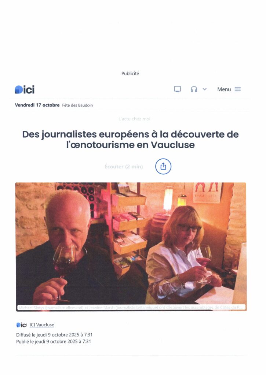266x375 pixels.
Task: Click the woman's wine glass in the photo
Action: [203, 264]
